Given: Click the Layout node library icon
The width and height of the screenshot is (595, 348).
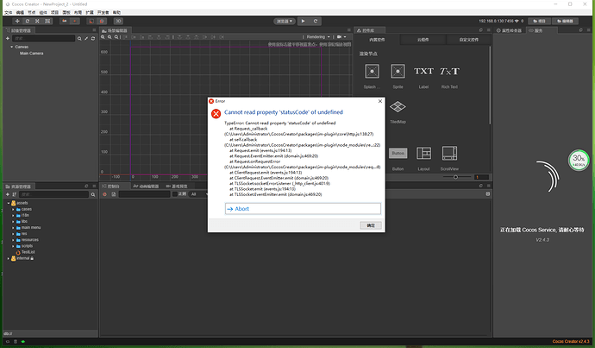Looking at the screenshot, I should coord(423,153).
